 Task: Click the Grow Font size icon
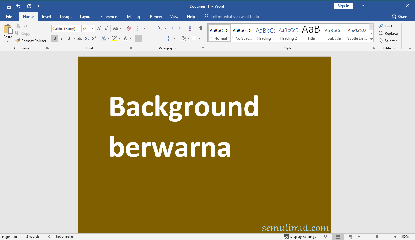[99, 28]
